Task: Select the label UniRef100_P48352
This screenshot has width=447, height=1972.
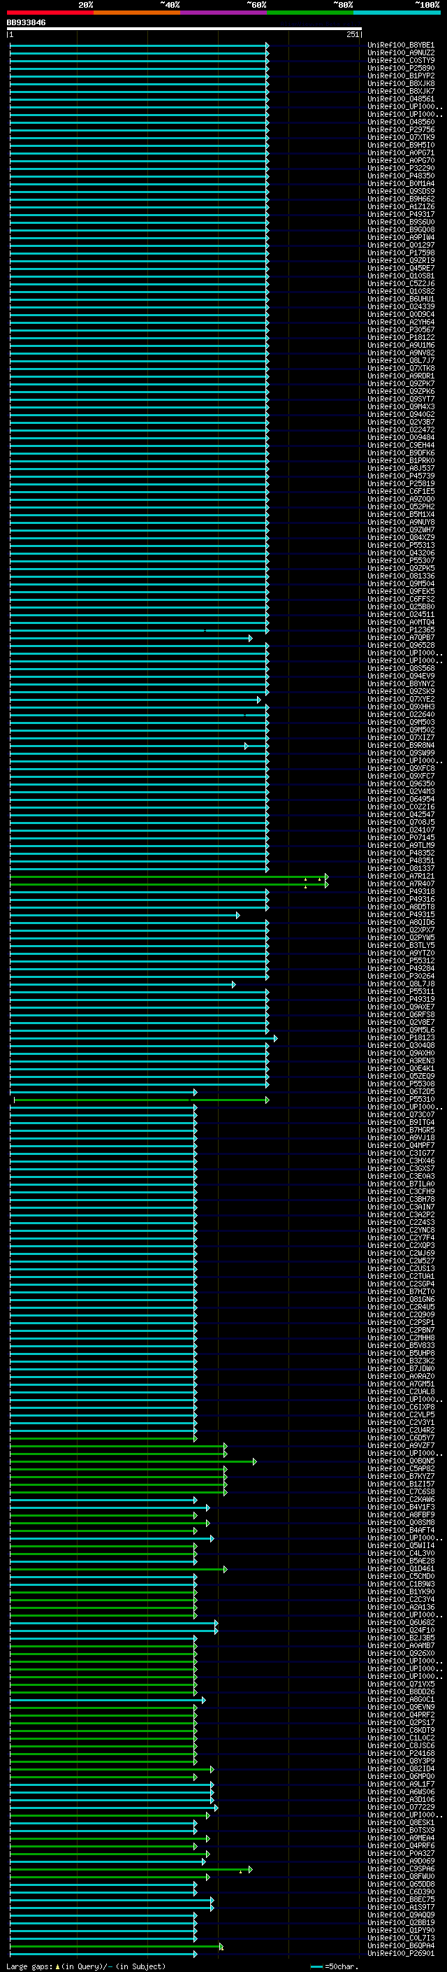Action: (x=401, y=853)
